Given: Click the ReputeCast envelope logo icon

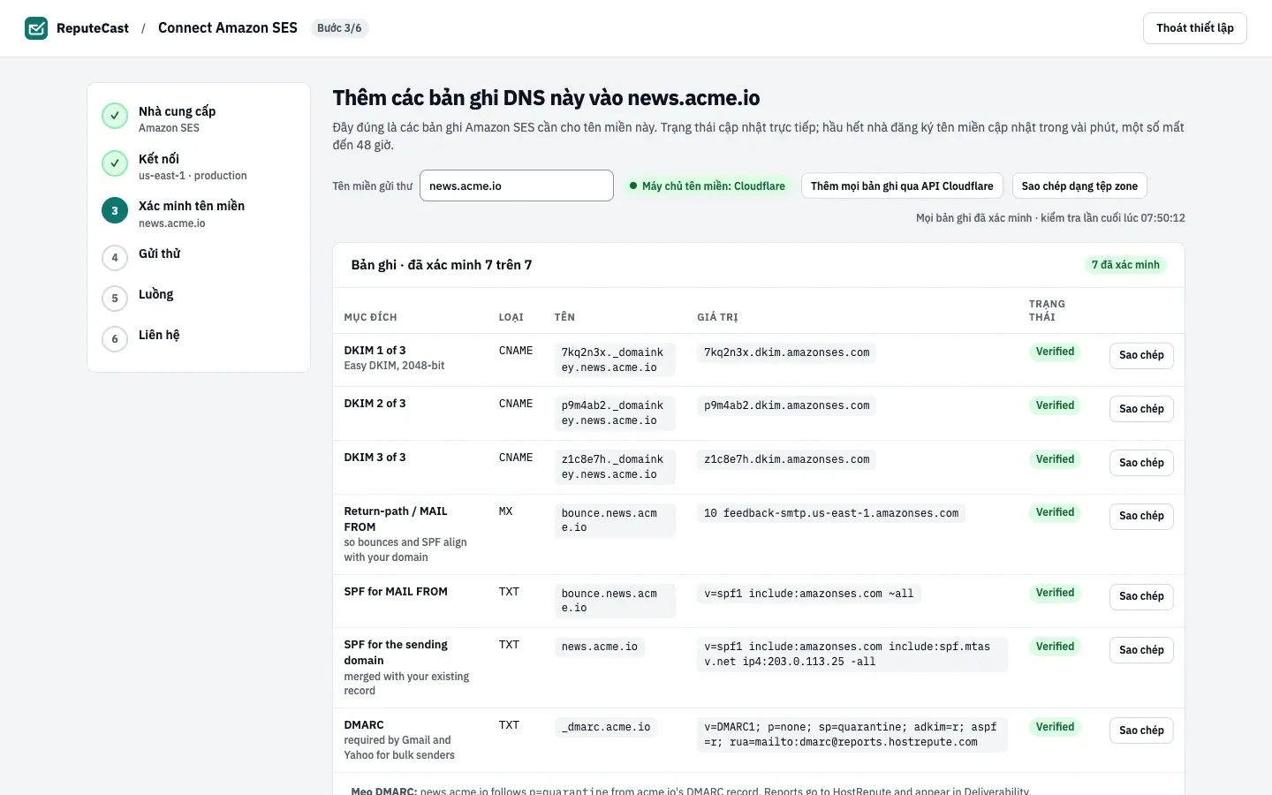Looking at the screenshot, I should [x=36, y=28].
